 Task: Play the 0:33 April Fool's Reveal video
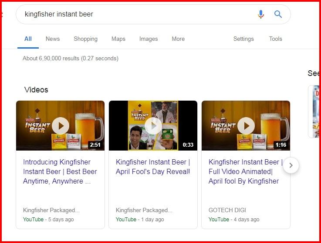point(153,126)
